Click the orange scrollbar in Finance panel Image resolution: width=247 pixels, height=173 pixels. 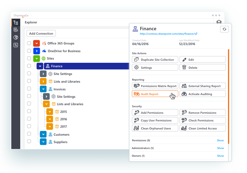click(228, 96)
